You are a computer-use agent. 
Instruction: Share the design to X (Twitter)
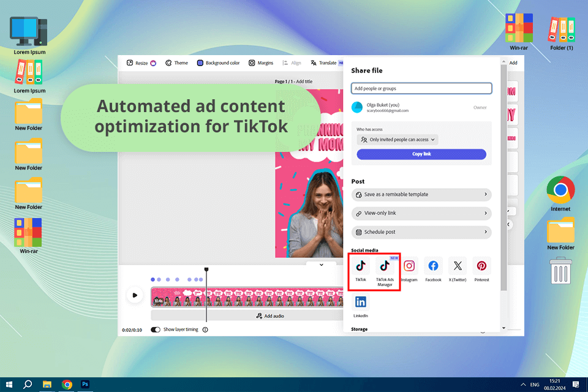(x=457, y=269)
